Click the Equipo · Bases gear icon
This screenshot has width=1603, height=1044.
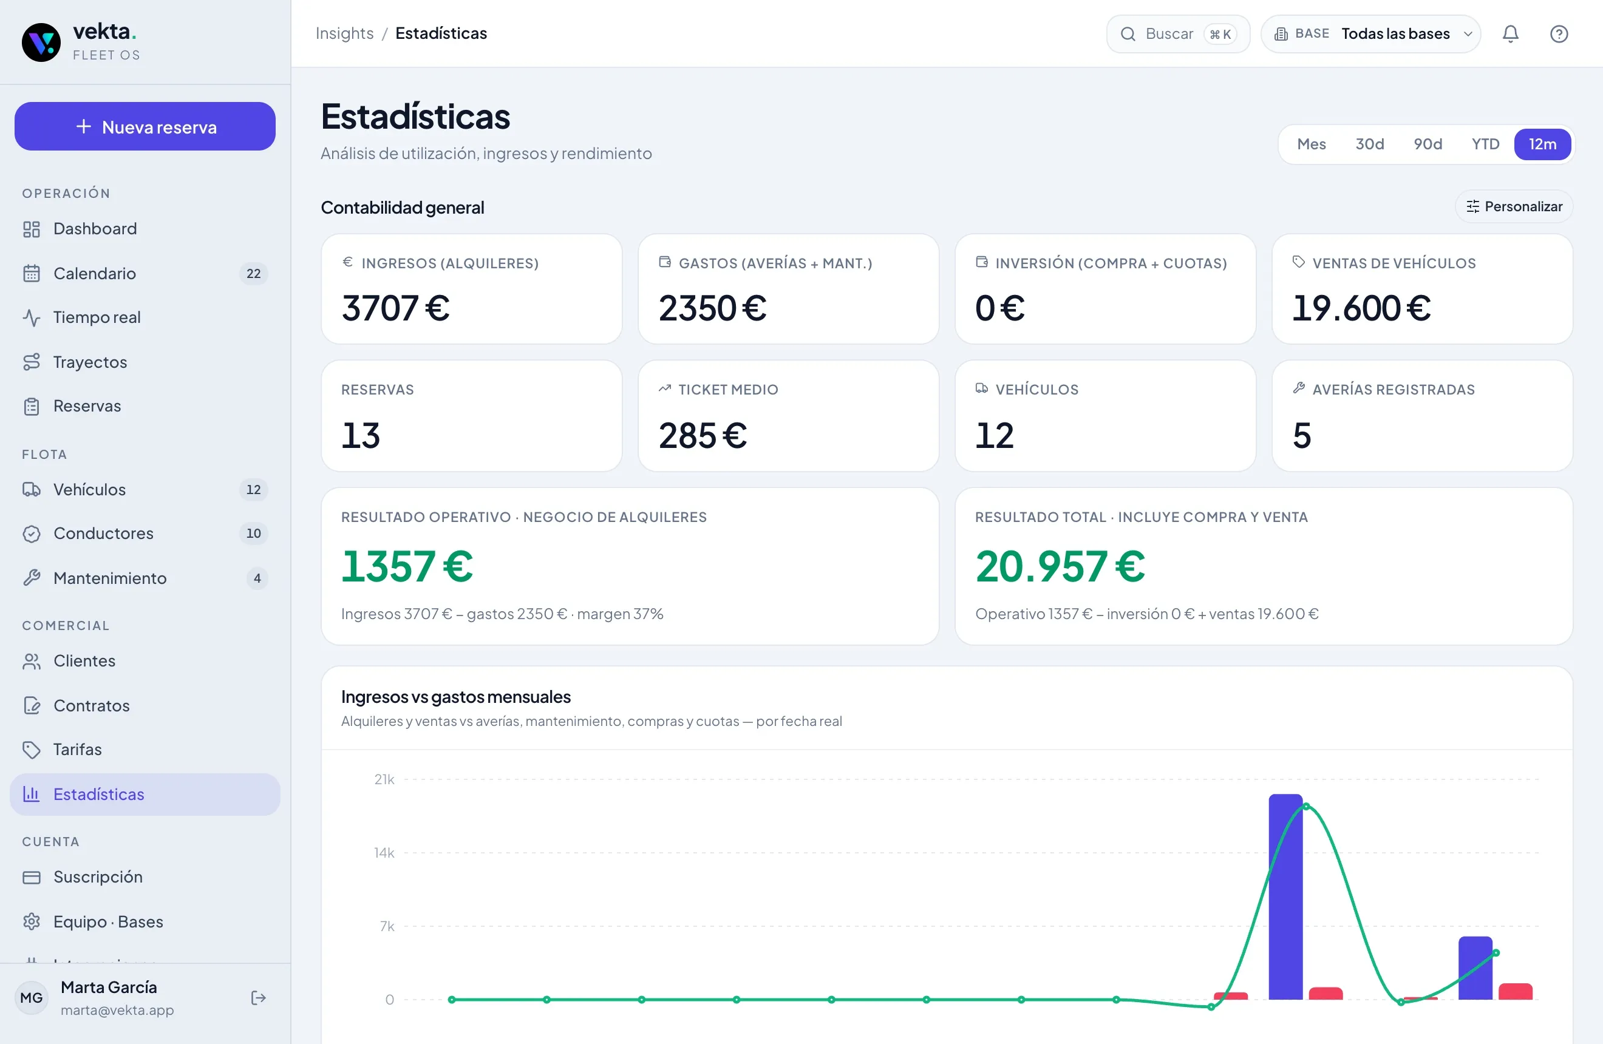point(32,921)
